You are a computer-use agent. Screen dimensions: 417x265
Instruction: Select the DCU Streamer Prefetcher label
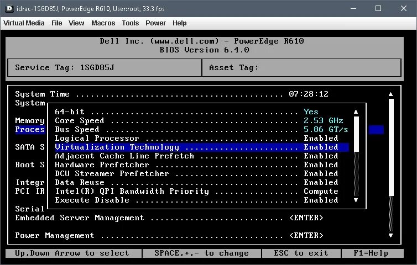[x=112, y=174]
